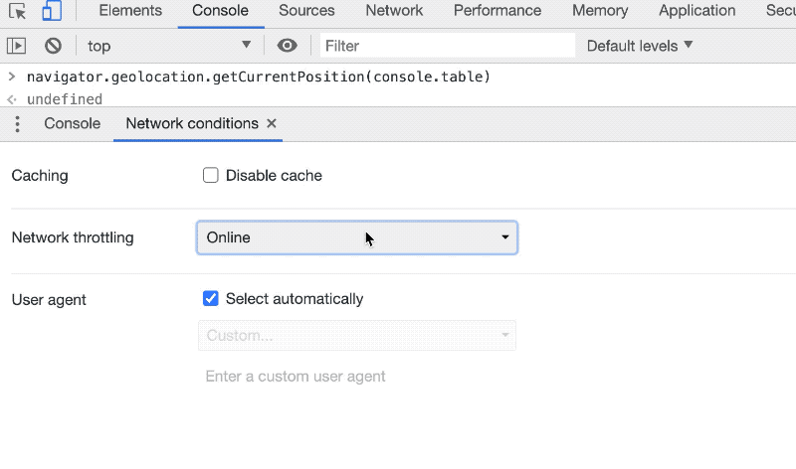Open the Network throttling Online dropdown

pos(357,237)
